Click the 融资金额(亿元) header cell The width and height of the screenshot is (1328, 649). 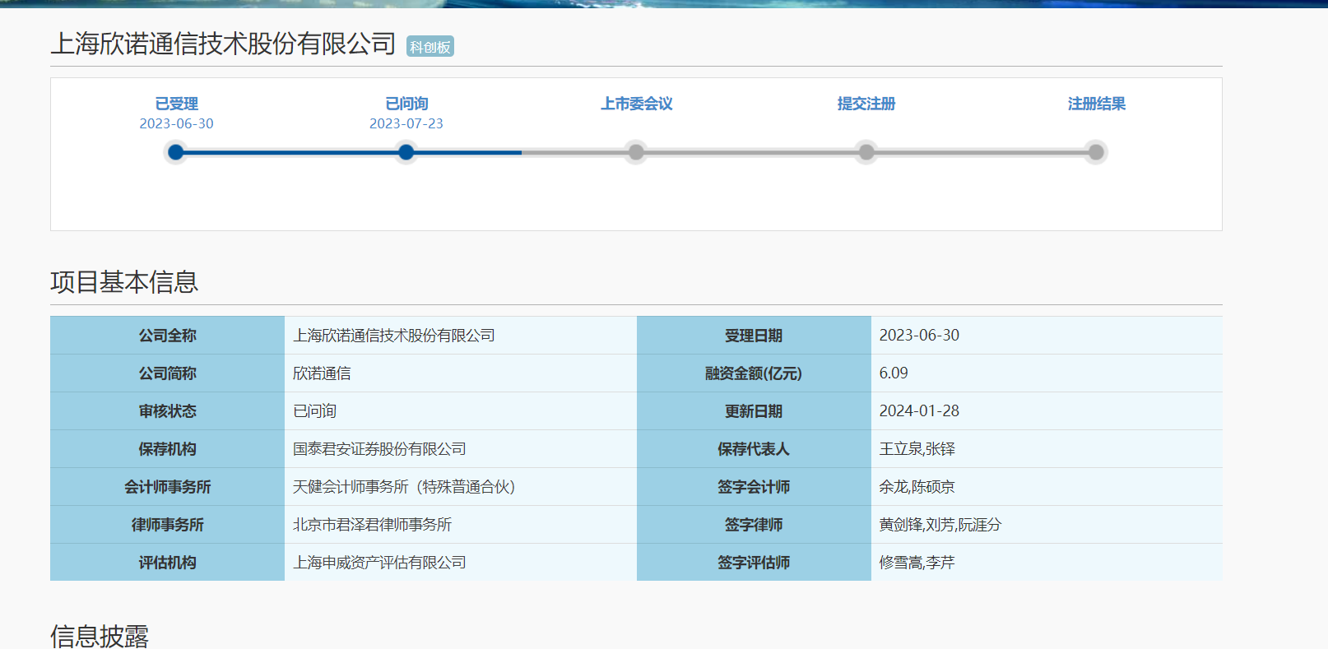tap(754, 373)
